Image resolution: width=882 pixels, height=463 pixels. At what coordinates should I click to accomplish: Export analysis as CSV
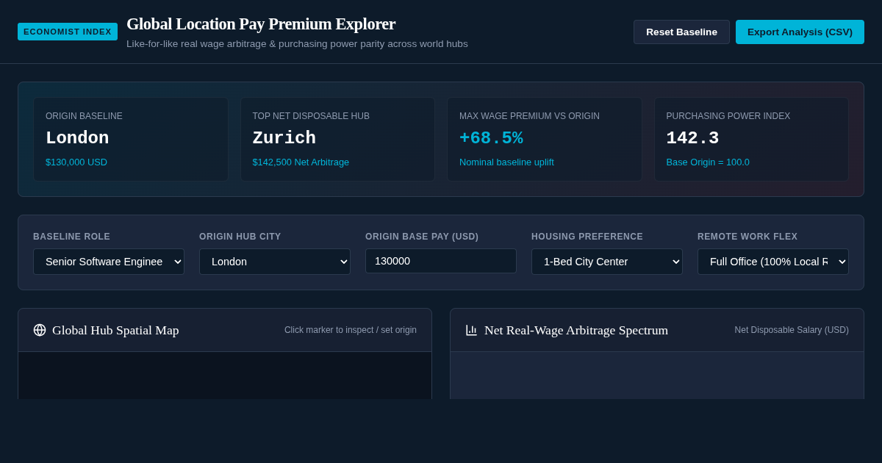coord(800,32)
